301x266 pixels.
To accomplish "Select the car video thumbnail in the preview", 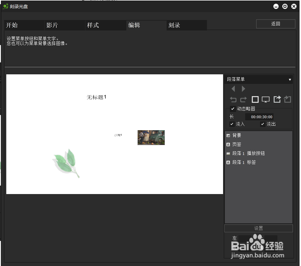I will click(x=151, y=137).
